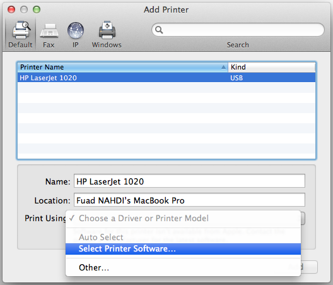Viewport: 333px width, 285px height.
Task: Minimize the Add Printer window
Action: [24, 9]
